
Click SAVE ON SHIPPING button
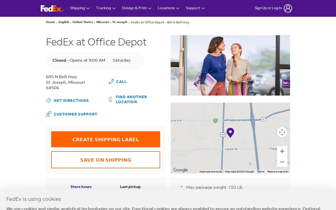[106, 160]
